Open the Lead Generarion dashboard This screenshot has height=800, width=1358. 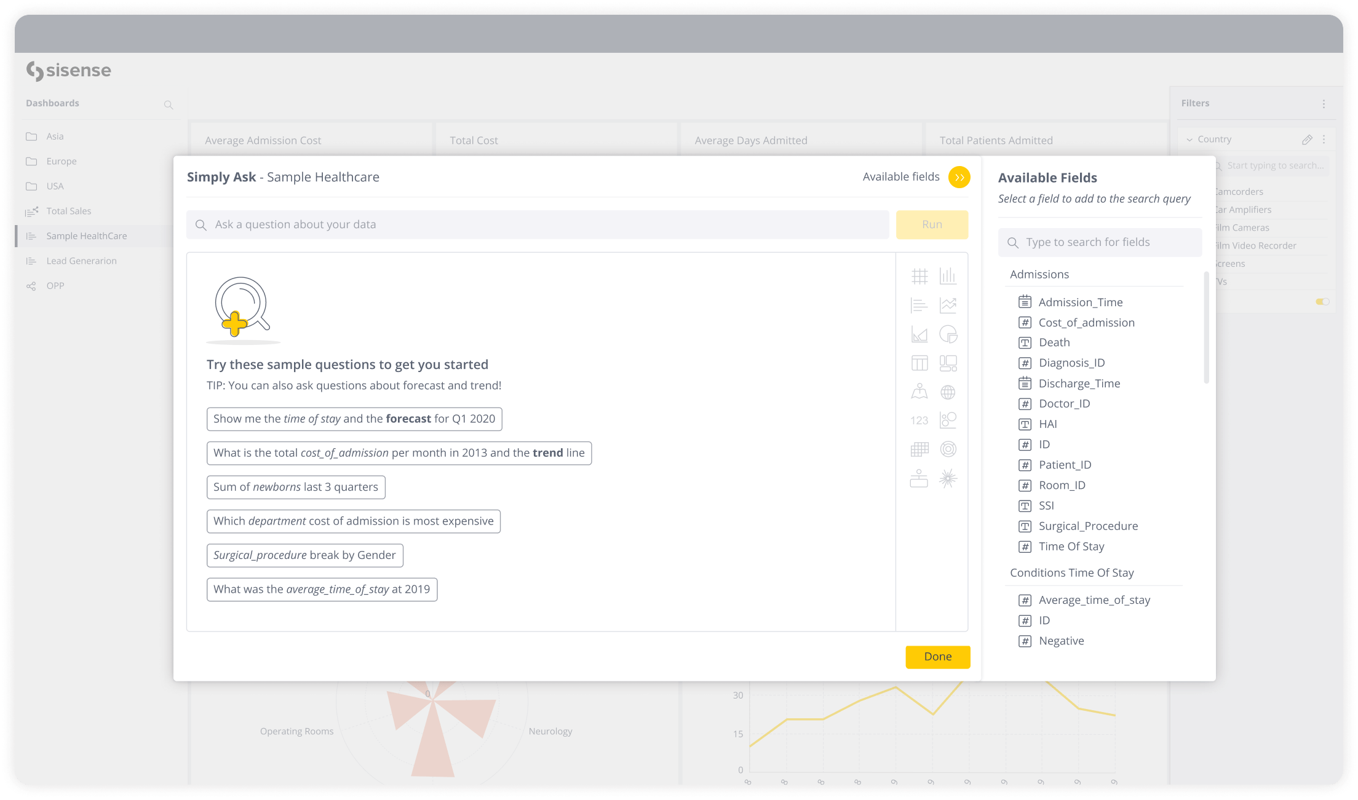[81, 261]
